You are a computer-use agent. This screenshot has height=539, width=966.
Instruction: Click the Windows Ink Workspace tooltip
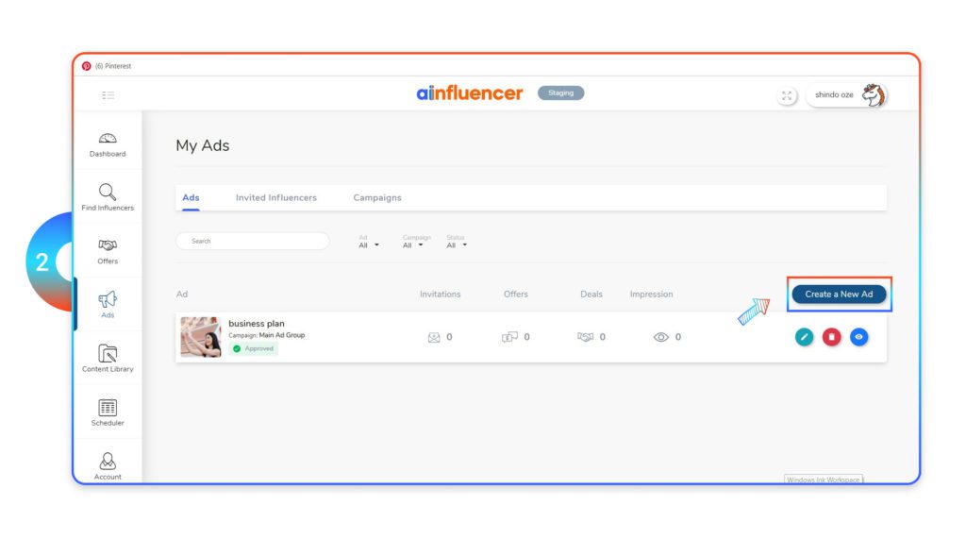pos(823,480)
